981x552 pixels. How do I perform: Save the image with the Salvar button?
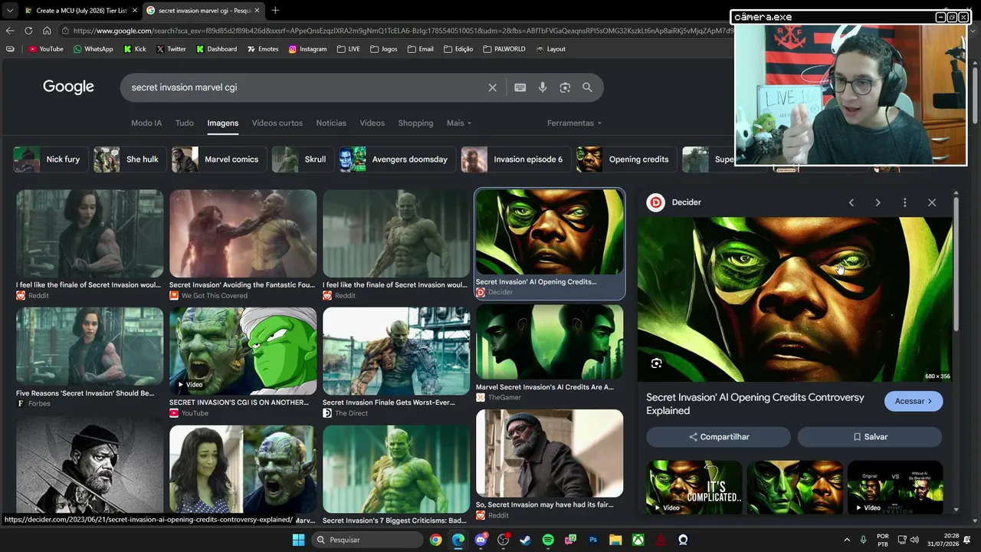pos(870,437)
